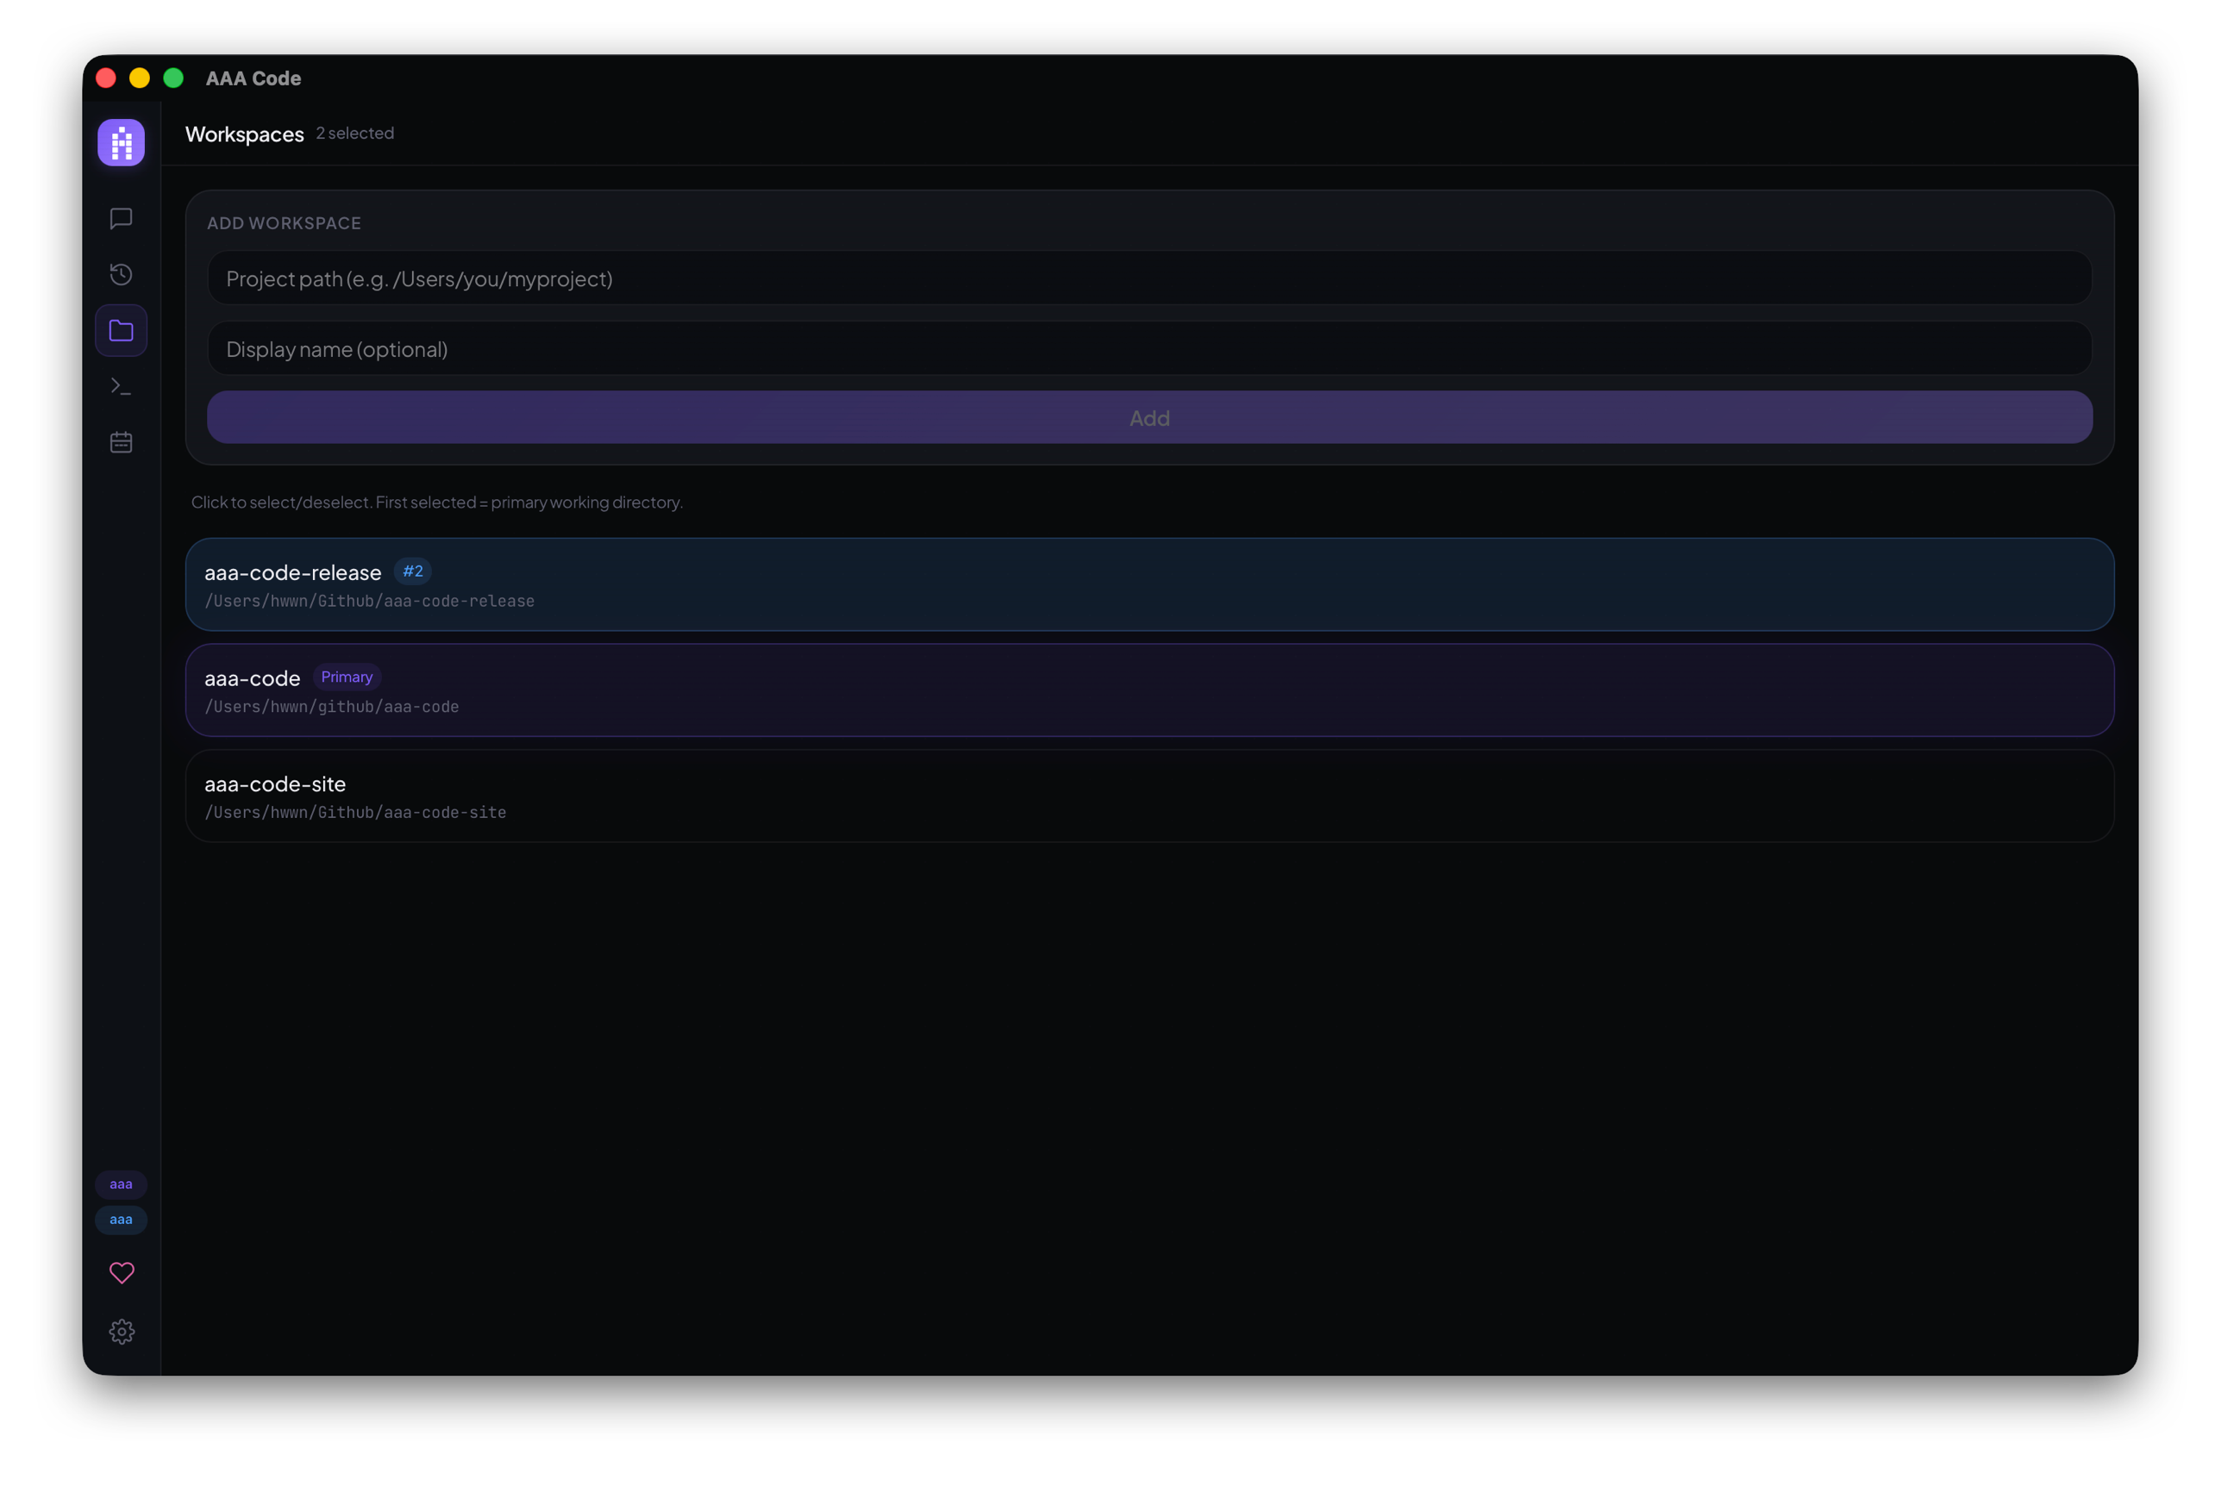Click path /Users/hwwn/Github/aaa-code-release

(370, 602)
